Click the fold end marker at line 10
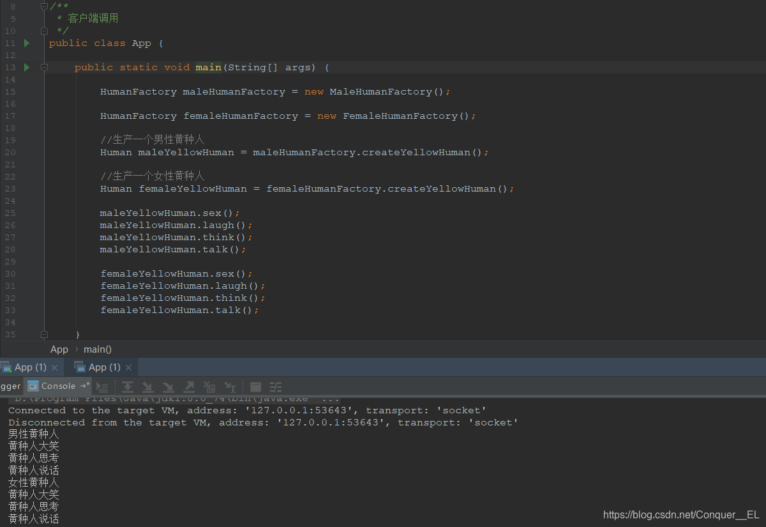 point(44,31)
